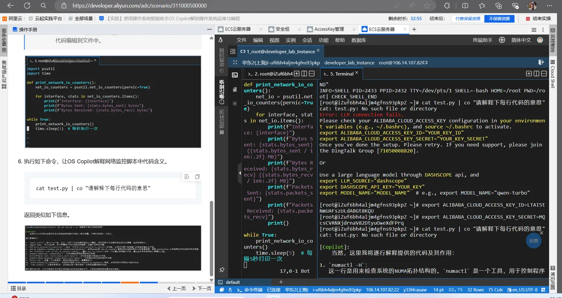The image size is (562, 298).
Task: Click the 不保留资源 button
Action: [x=499, y=18]
